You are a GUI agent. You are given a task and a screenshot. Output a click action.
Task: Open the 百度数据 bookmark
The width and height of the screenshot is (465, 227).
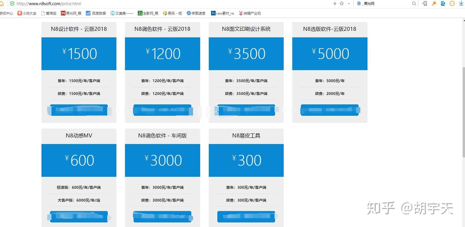(x=96, y=13)
